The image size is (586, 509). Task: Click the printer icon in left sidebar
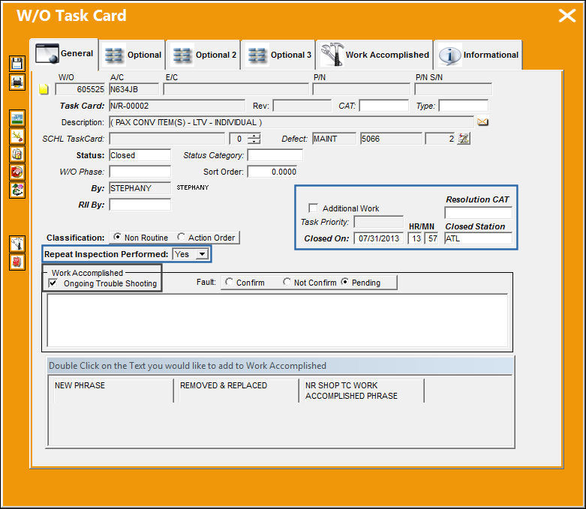pos(17,82)
